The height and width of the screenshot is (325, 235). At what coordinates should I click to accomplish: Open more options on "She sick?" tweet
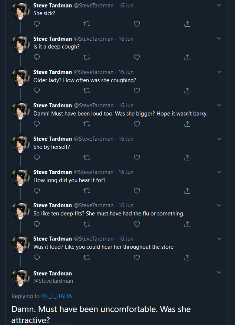(x=219, y=6)
